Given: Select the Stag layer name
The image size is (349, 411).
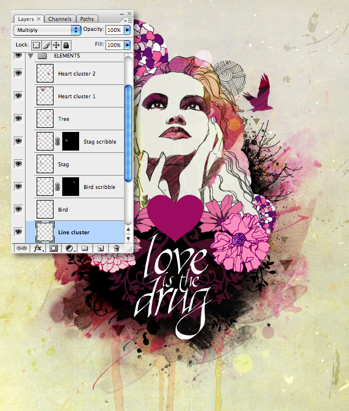Looking at the screenshot, I should pos(63,165).
